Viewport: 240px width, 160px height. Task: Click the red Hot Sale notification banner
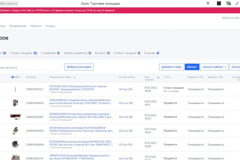pos(120,10)
